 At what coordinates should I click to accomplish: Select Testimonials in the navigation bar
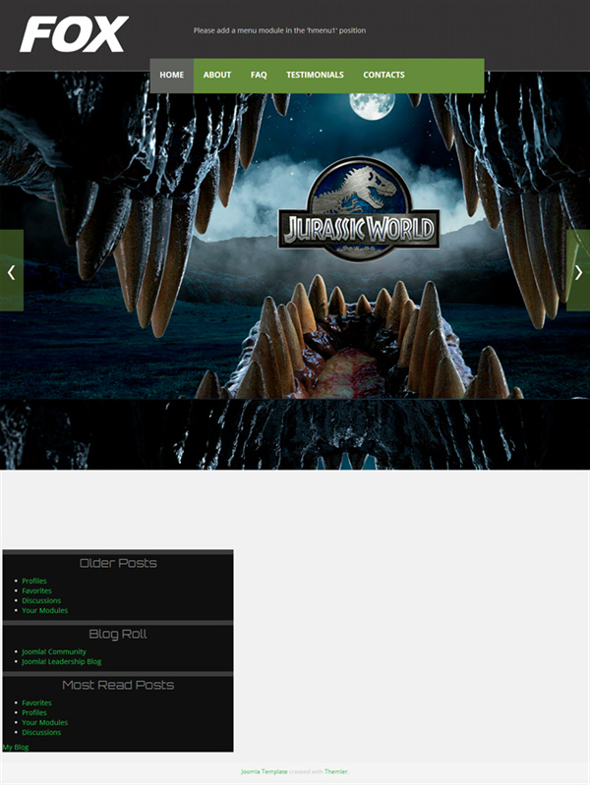[315, 75]
